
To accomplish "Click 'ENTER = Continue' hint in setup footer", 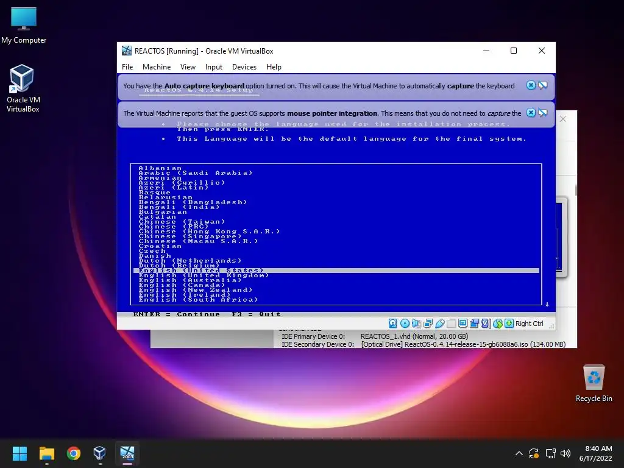I will click(x=176, y=314).
